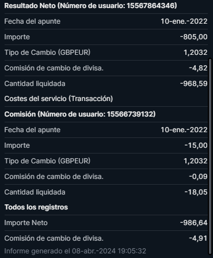The image size is (213, 258).
Task: Select the Resultado Neto section header
Action: tap(90, 6)
